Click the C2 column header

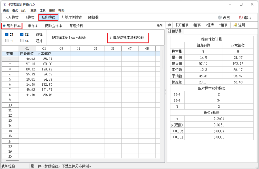pos(44,49)
